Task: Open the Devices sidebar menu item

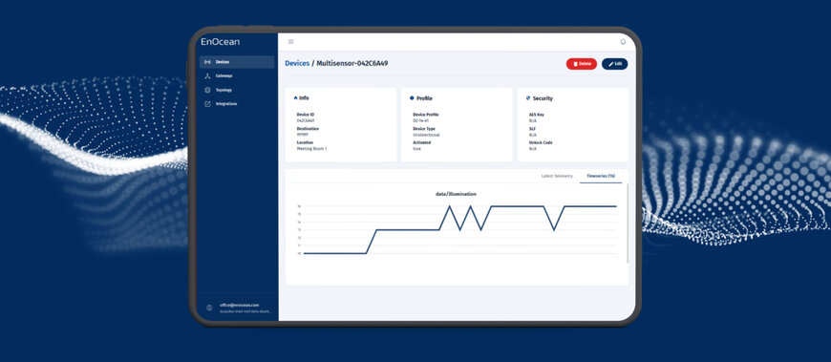Action: point(236,62)
